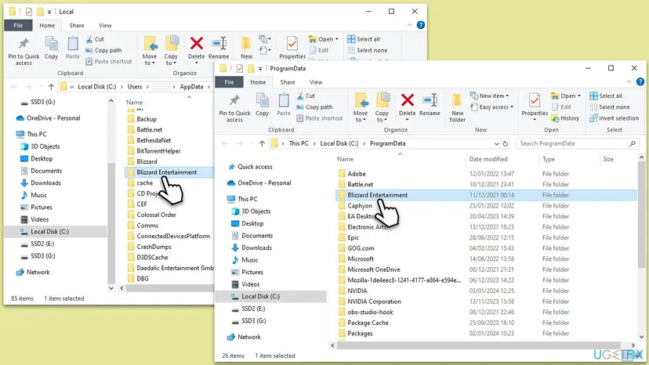
Task: Click Cut in Local window ribbon
Action: [95, 39]
